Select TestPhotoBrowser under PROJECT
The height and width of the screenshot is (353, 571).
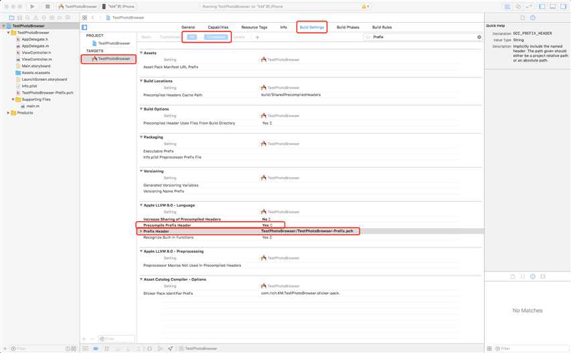(x=110, y=43)
